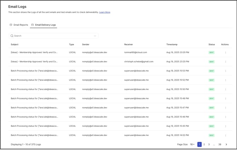Open actions menu for 15:52 PM log row

226,80
